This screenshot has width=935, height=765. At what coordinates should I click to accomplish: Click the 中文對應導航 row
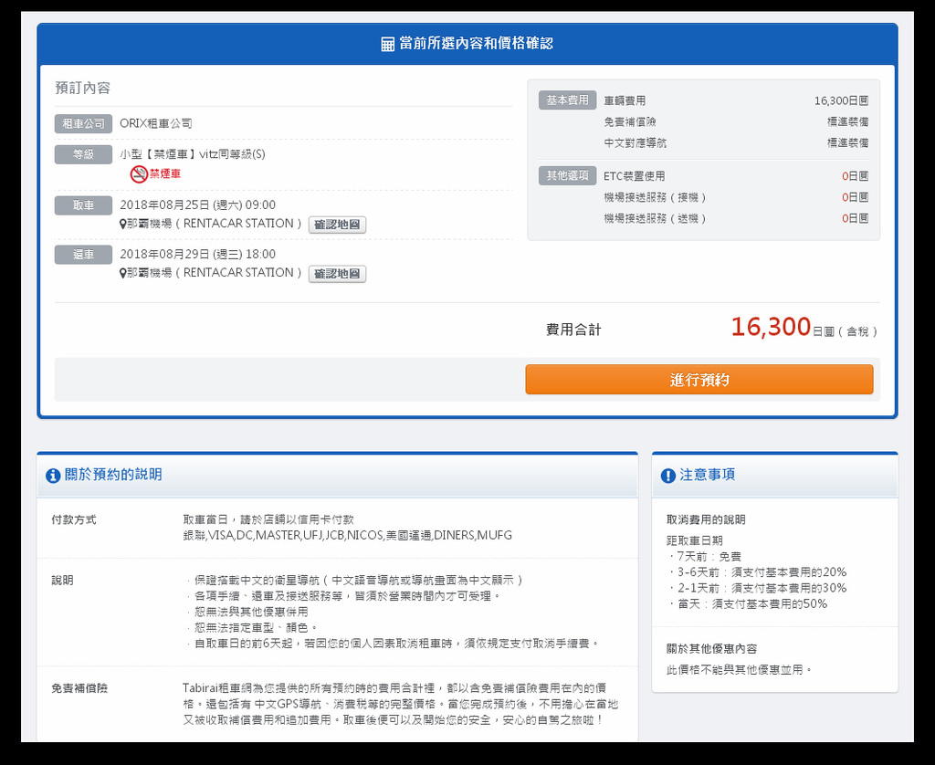[736, 142]
